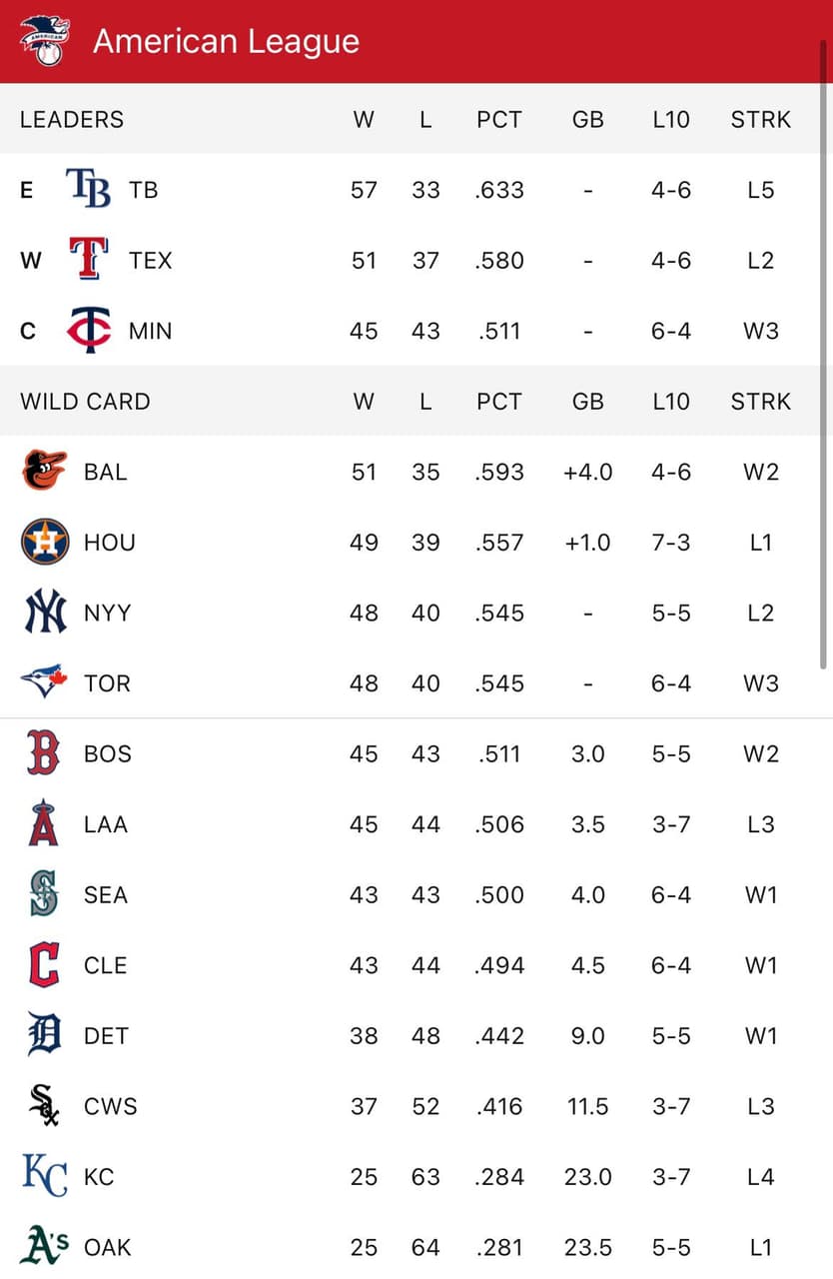The image size is (833, 1279).
Task: Select the Kansas City Royals logo
Action: click(45, 1176)
